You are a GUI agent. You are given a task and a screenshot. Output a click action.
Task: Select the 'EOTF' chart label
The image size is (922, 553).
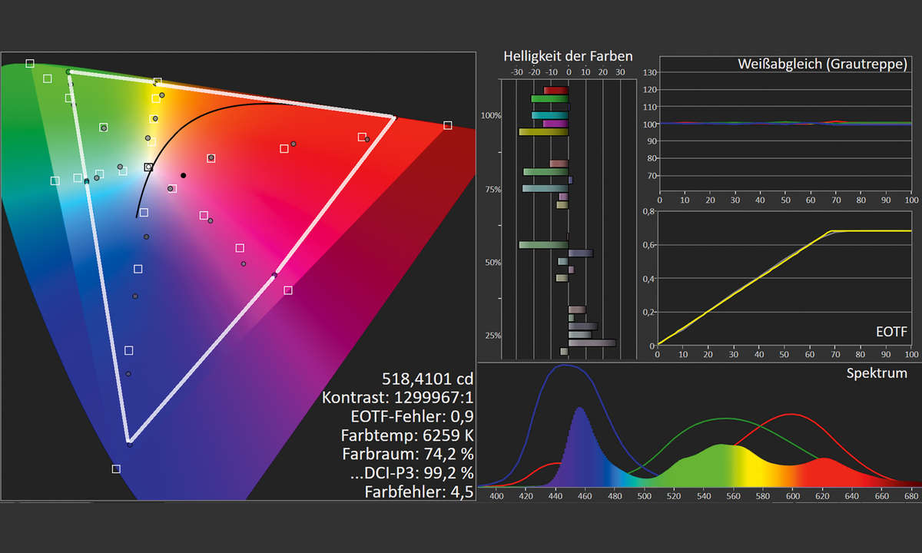(890, 331)
